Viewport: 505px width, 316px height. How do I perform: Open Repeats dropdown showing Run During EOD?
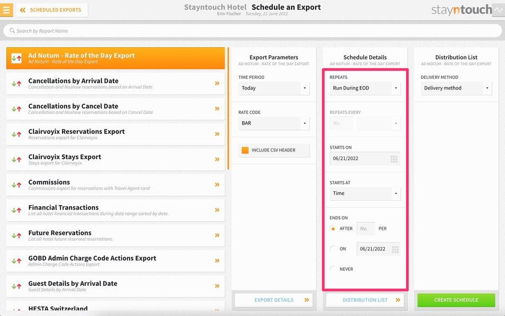pos(365,88)
